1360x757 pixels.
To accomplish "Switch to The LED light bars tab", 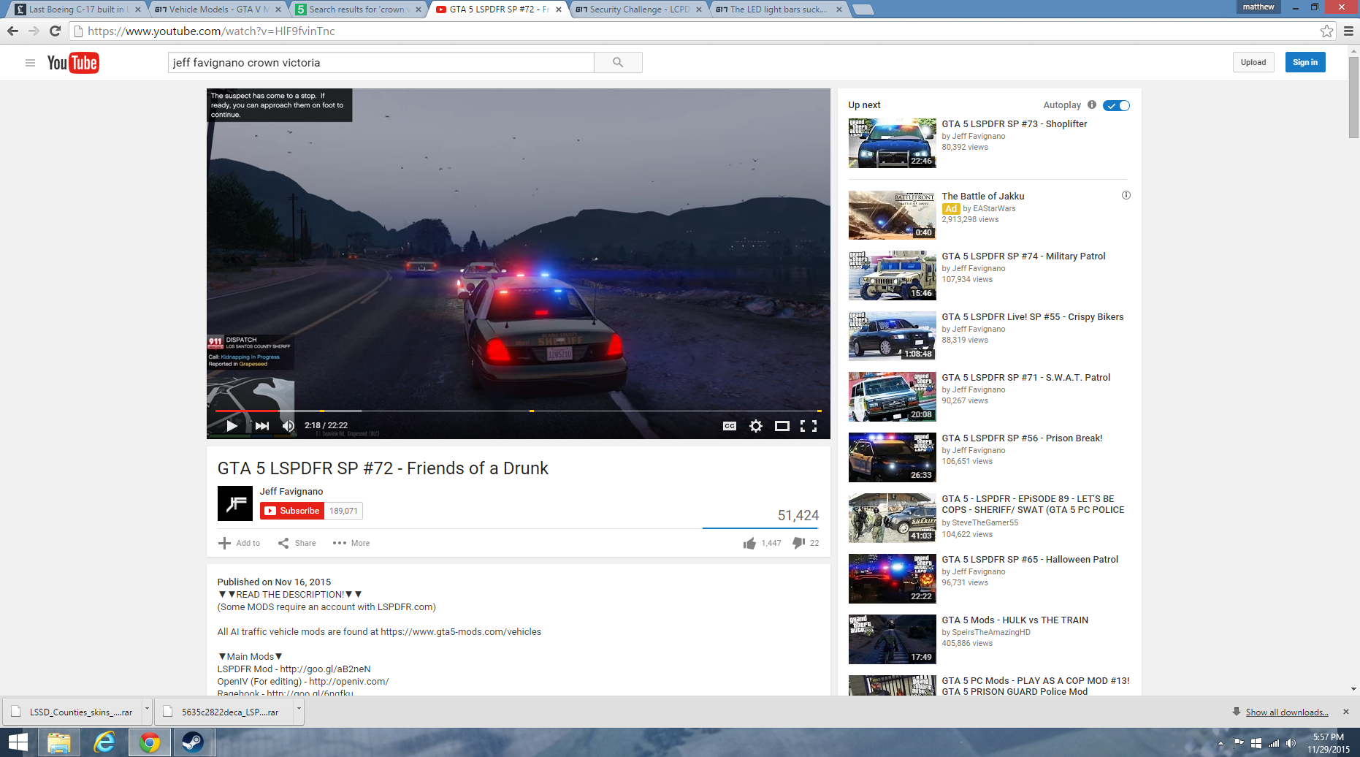I will click(777, 9).
